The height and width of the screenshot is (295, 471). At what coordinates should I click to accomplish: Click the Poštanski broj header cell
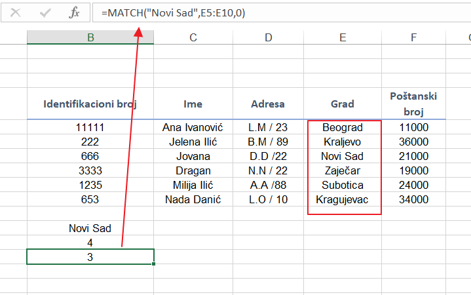coord(413,104)
